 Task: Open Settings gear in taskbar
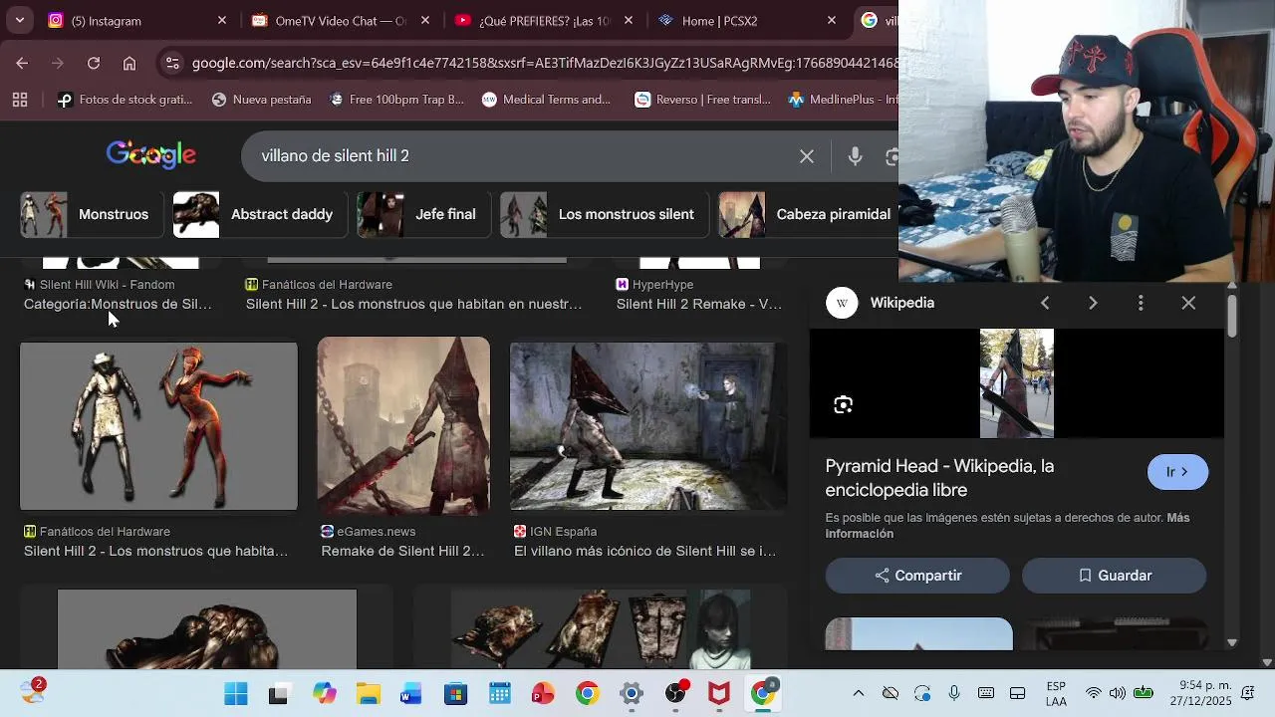point(632,694)
